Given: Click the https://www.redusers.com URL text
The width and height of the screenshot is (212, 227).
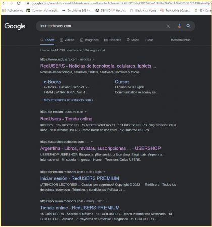Looking at the screenshot, I should click(59, 59).
